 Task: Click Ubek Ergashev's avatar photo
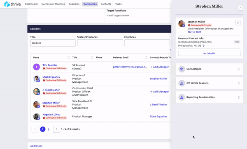pos(36,79)
